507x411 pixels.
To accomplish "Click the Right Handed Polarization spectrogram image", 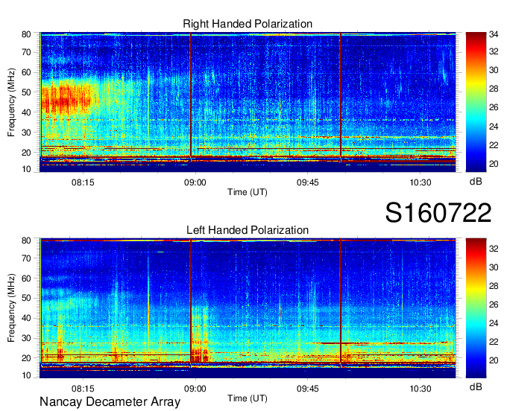I will pos(248,102).
